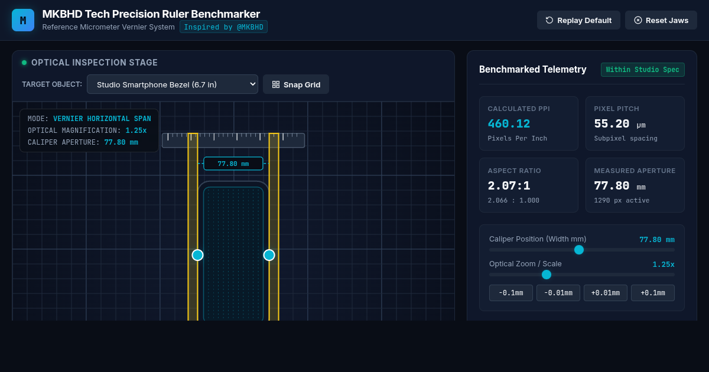
Task: Click the Within Studio Spec status badge
Action: [643, 70]
